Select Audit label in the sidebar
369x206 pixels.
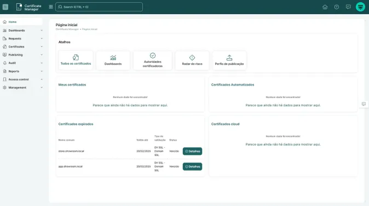point(12,63)
